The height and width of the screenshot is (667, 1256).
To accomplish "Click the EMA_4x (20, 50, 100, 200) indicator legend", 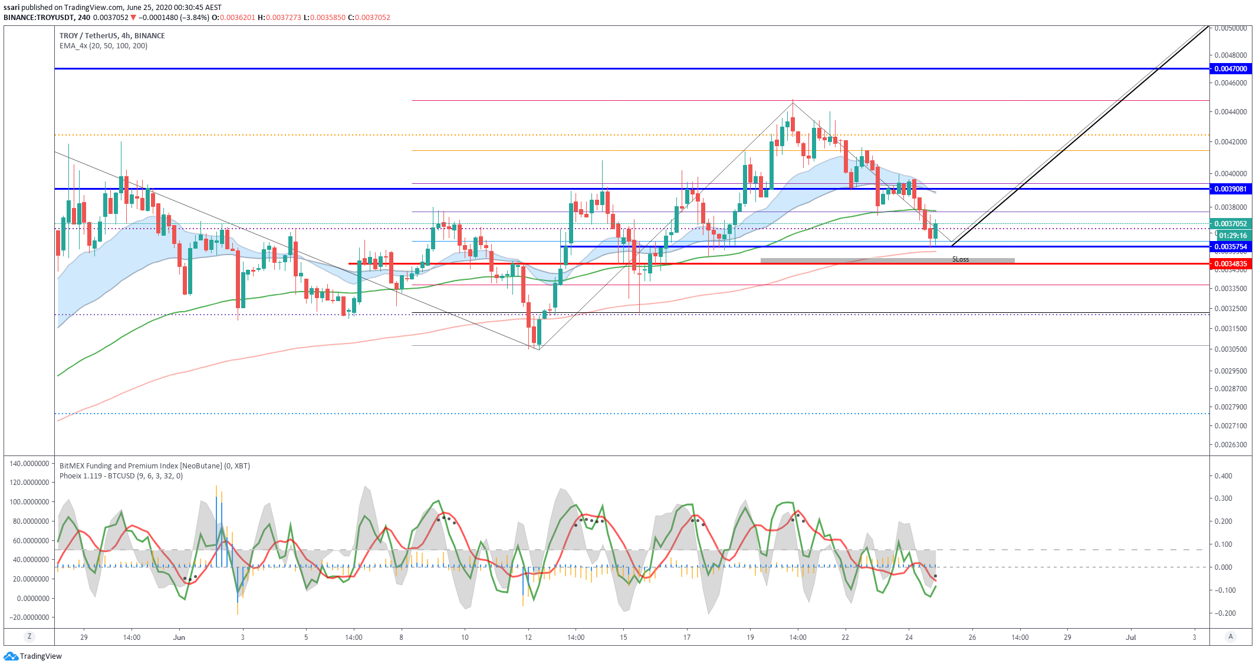I will click(103, 46).
